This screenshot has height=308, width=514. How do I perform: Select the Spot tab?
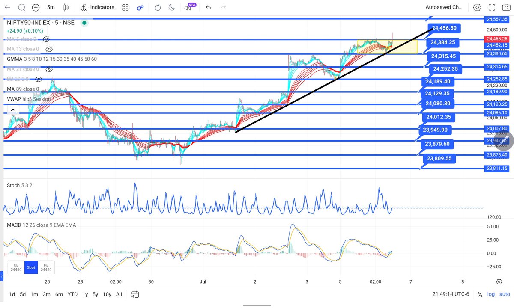click(x=31, y=267)
